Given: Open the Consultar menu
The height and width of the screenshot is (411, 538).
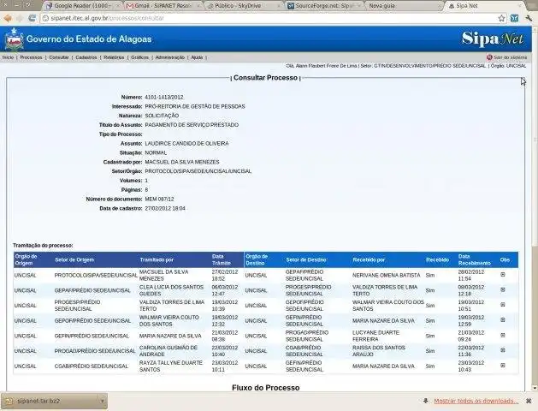Looking at the screenshot, I should [x=59, y=57].
